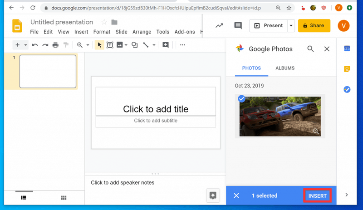
Task: Close the Google Photos panel
Action: [x=327, y=49]
